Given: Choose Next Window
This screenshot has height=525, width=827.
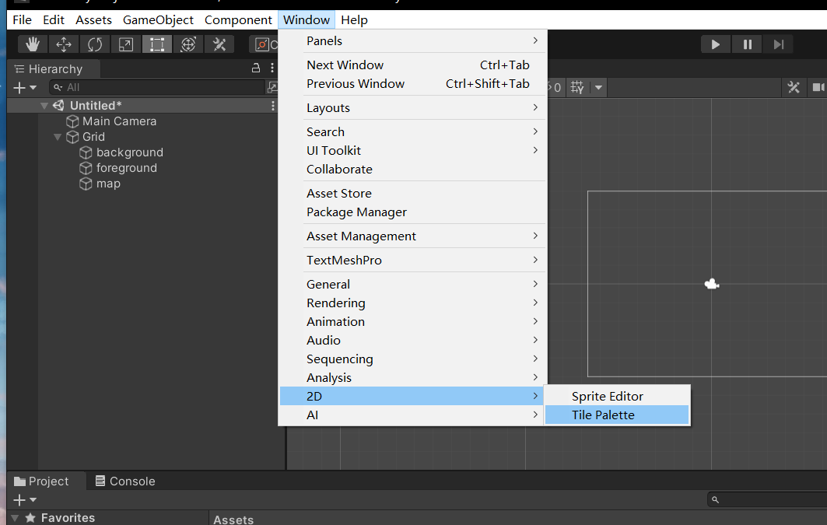Looking at the screenshot, I should tap(413, 65).
